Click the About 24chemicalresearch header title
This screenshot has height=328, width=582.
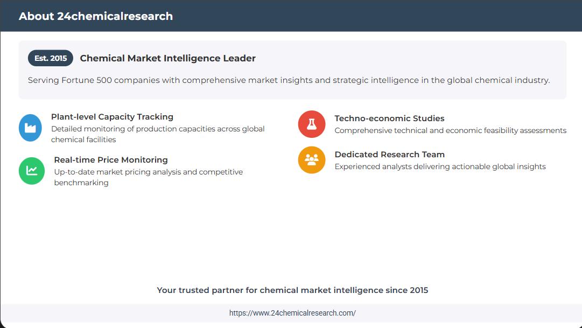(x=96, y=16)
